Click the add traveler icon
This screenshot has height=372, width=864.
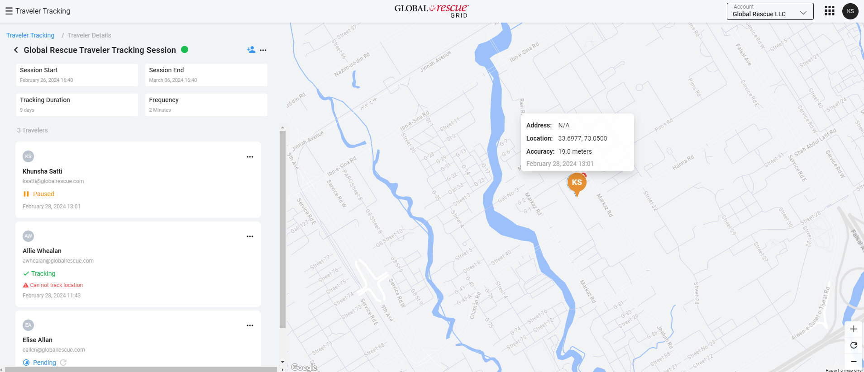coord(251,50)
